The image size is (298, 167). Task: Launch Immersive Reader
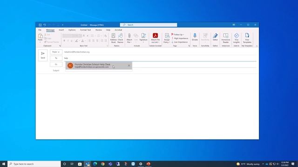(225, 38)
